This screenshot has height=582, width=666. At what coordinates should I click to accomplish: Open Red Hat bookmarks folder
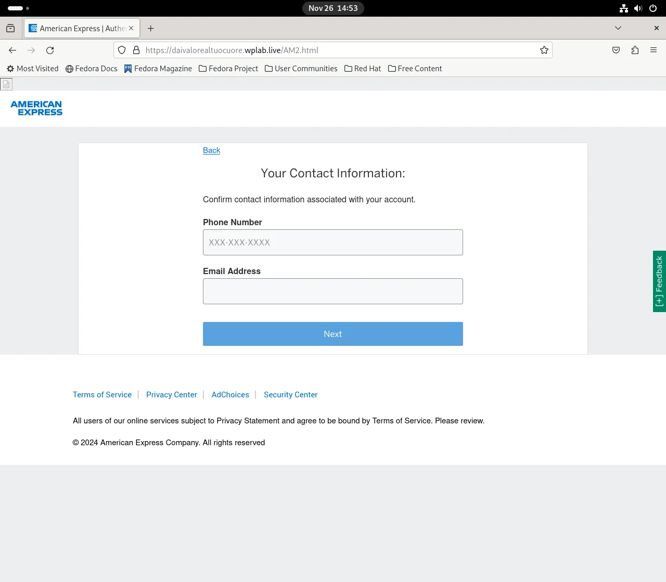tap(363, 69)
